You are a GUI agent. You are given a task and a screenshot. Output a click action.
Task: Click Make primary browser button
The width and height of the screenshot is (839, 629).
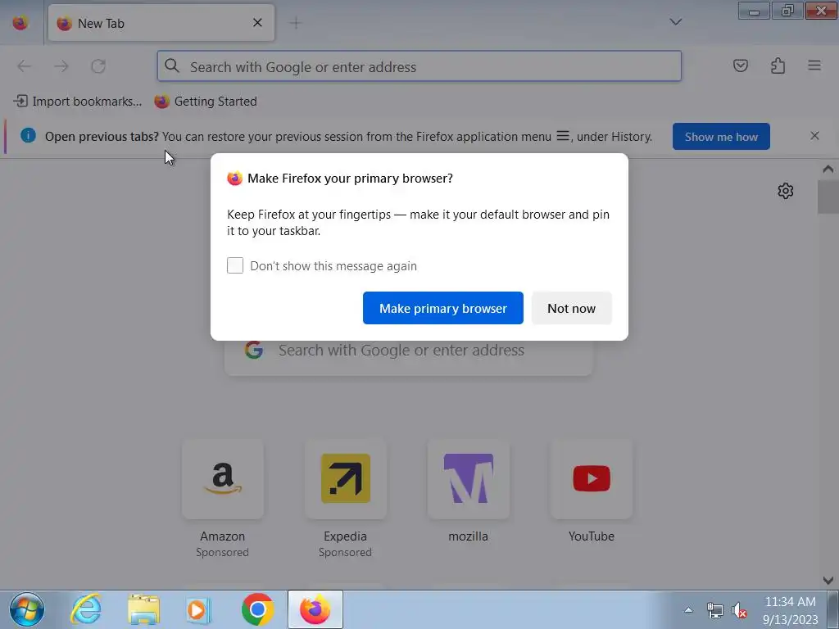442,308
